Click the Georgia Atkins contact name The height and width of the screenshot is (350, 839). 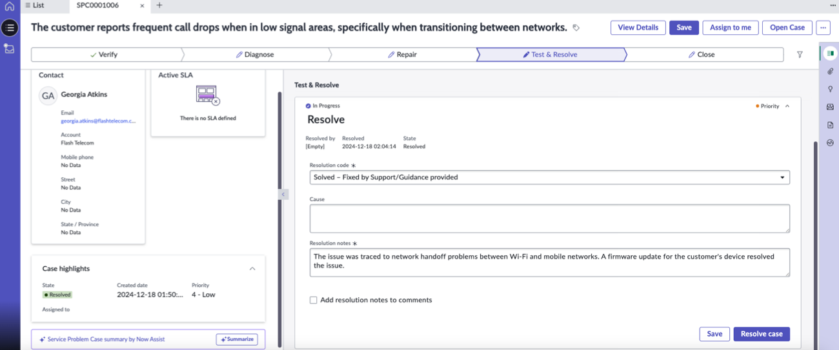(84, 94)
